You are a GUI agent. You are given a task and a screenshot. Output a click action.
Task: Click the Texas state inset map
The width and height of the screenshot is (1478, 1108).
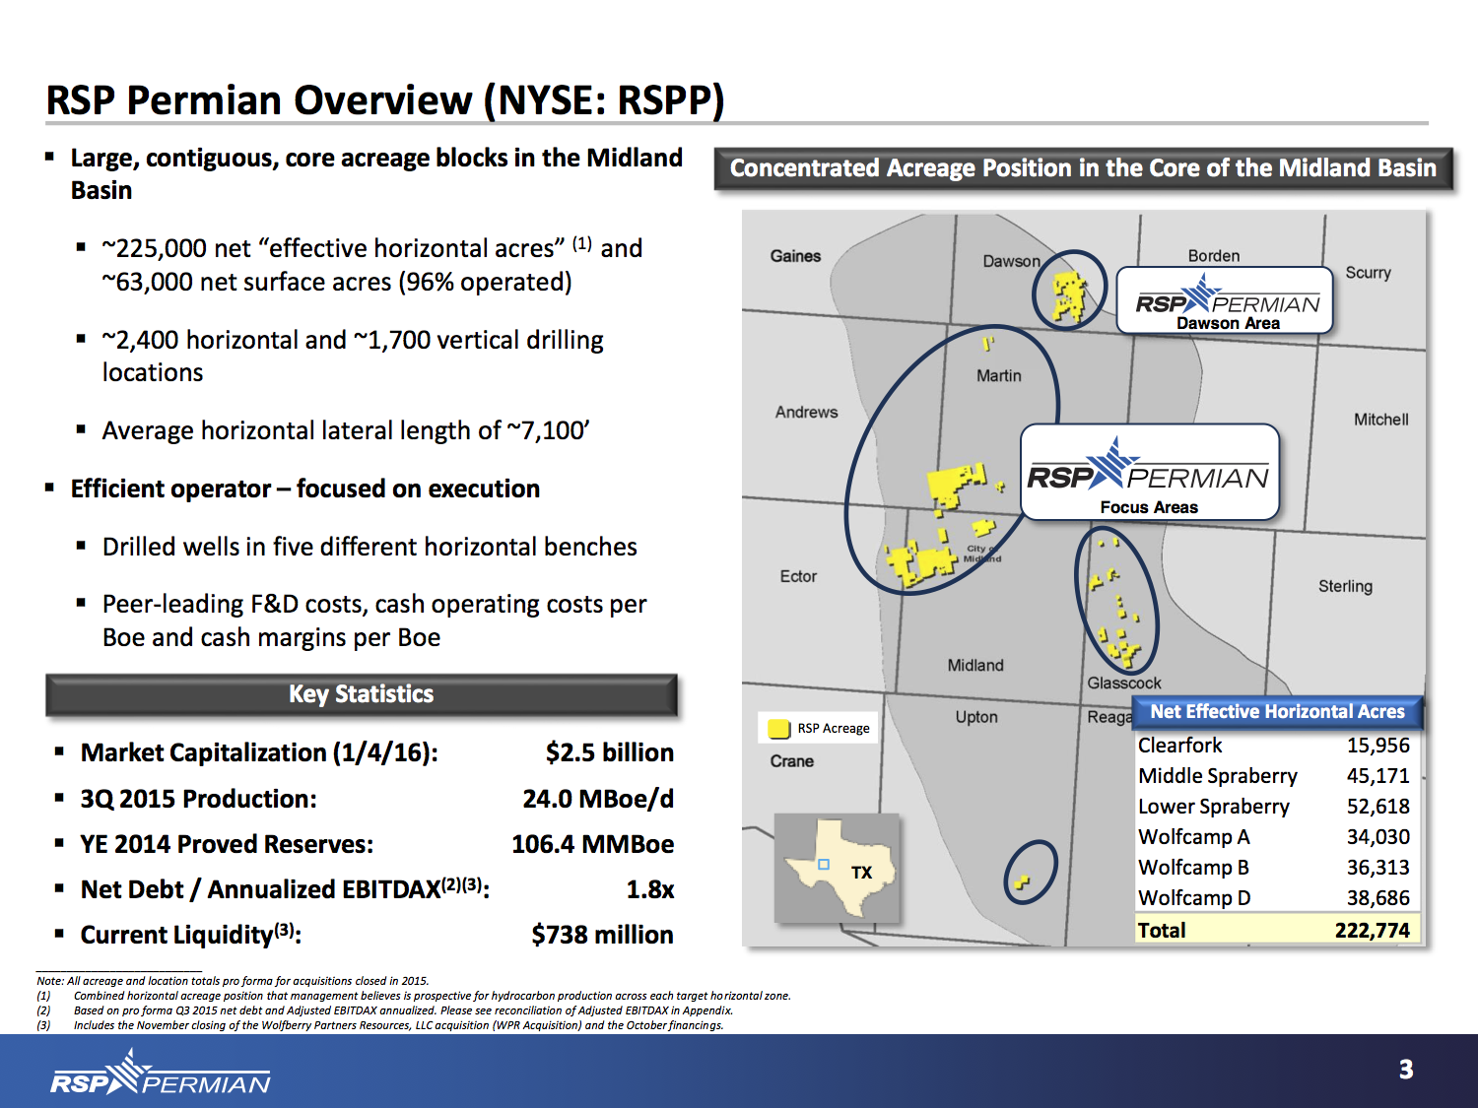pos(837,868)
